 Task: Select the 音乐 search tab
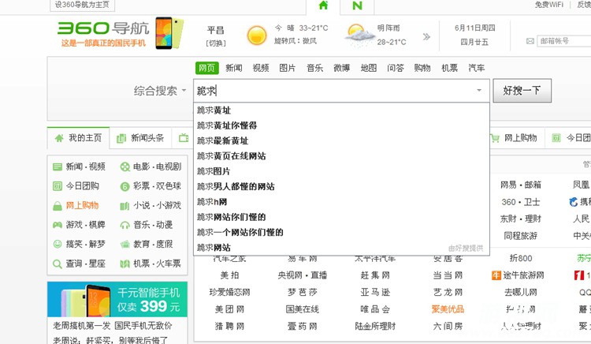coord(314,68)
